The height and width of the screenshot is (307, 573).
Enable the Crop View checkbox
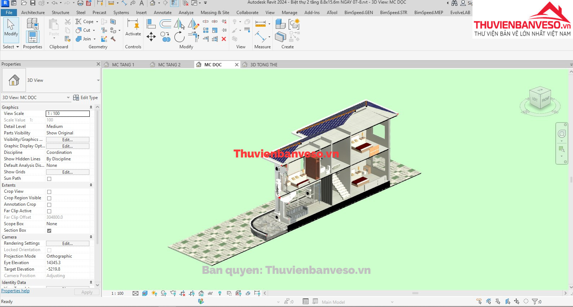point(49,192)
